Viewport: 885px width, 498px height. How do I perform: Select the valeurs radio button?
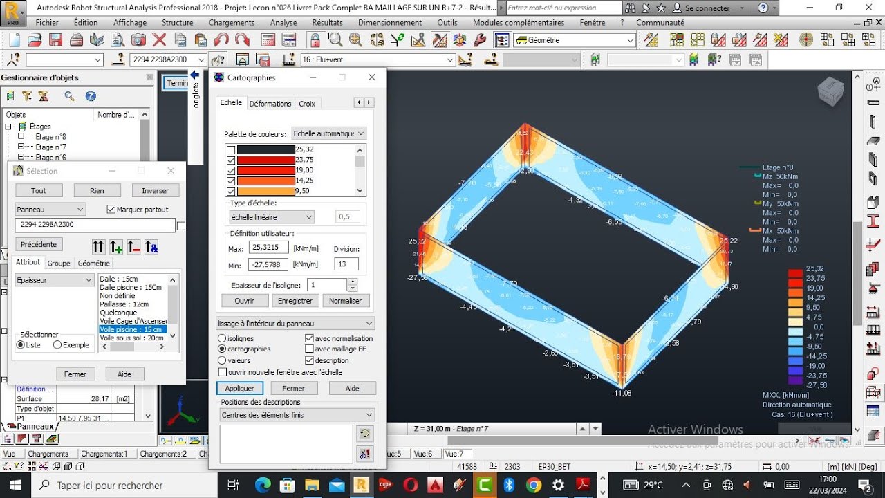click(x=222, y=360)
